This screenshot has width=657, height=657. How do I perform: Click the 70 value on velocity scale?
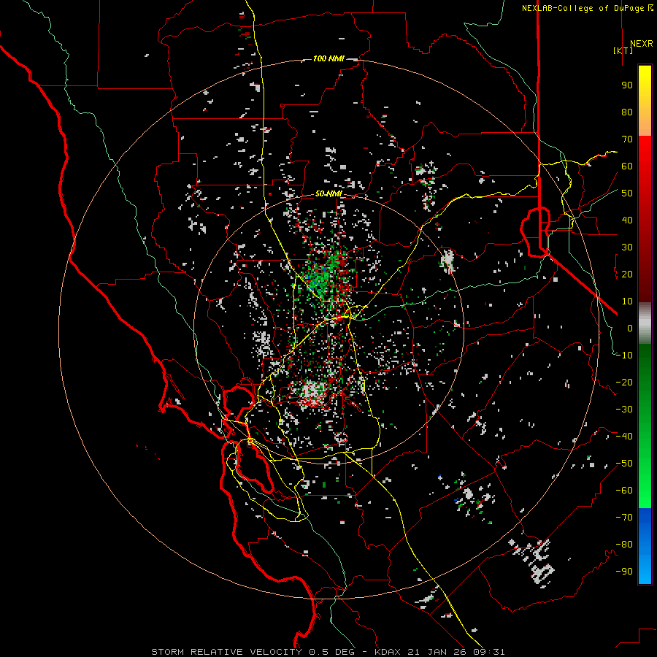click(627, 139)
